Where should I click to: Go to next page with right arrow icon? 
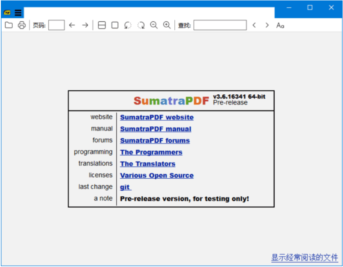coord(85,25)
